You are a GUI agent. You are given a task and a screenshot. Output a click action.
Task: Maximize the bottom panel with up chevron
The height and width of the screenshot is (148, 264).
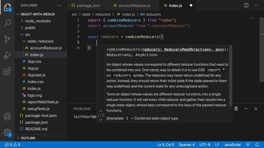click(x=246, y=109)
